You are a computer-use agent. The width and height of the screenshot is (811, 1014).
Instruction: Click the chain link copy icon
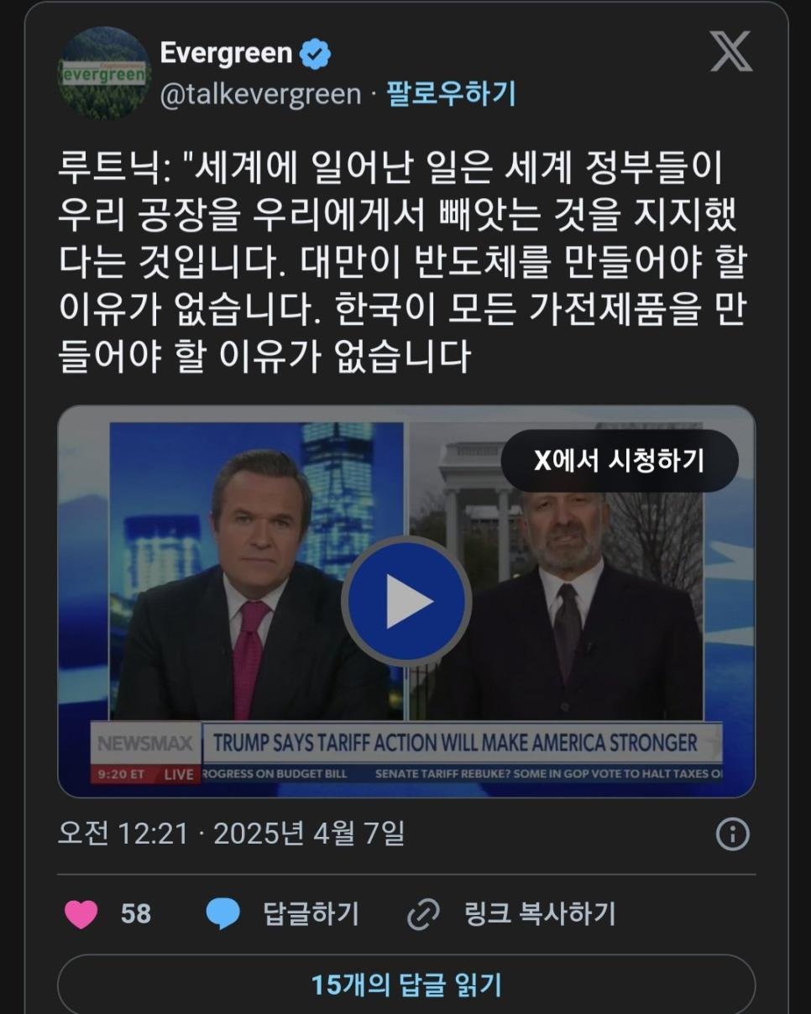click(x=422, y=914)
